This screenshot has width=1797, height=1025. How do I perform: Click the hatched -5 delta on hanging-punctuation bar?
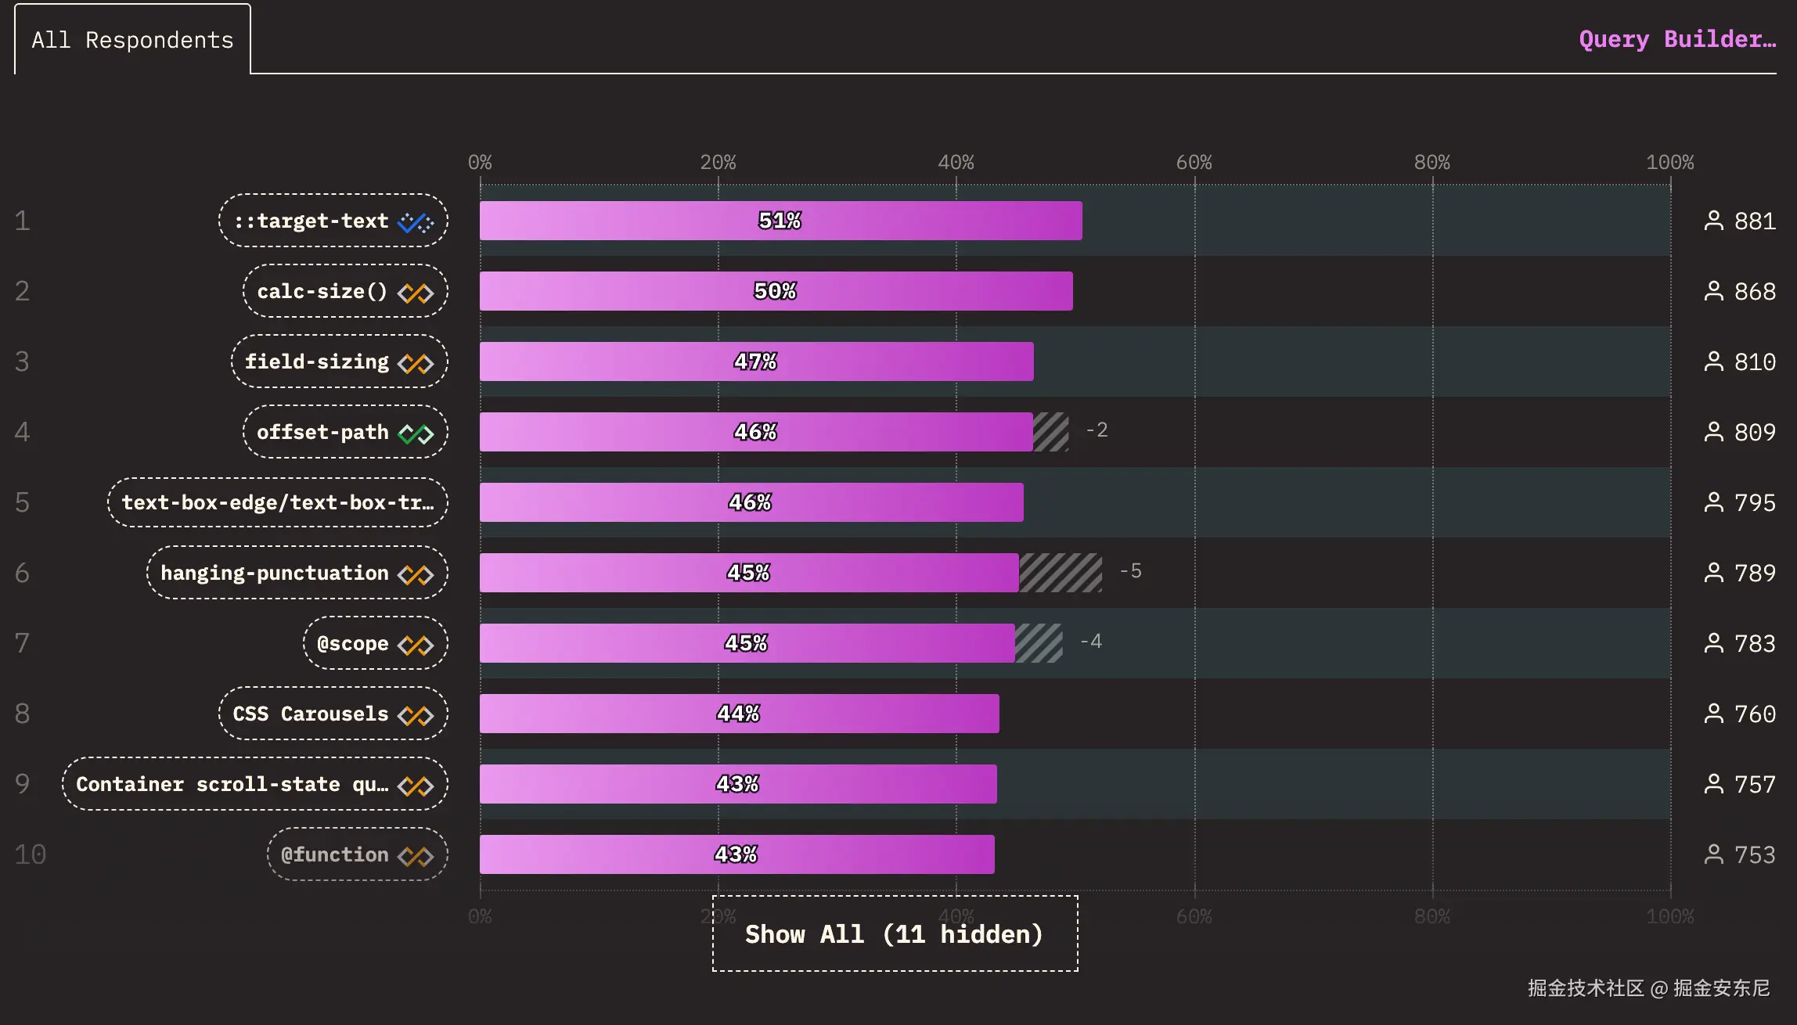coord(1061,573)
